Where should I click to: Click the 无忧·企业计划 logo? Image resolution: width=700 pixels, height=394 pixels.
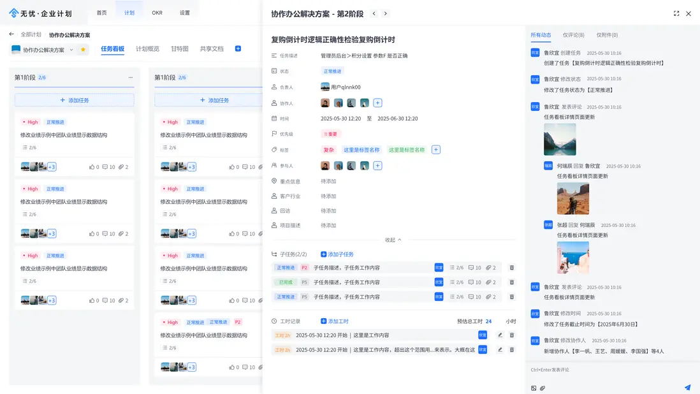[x=41, y=13]
